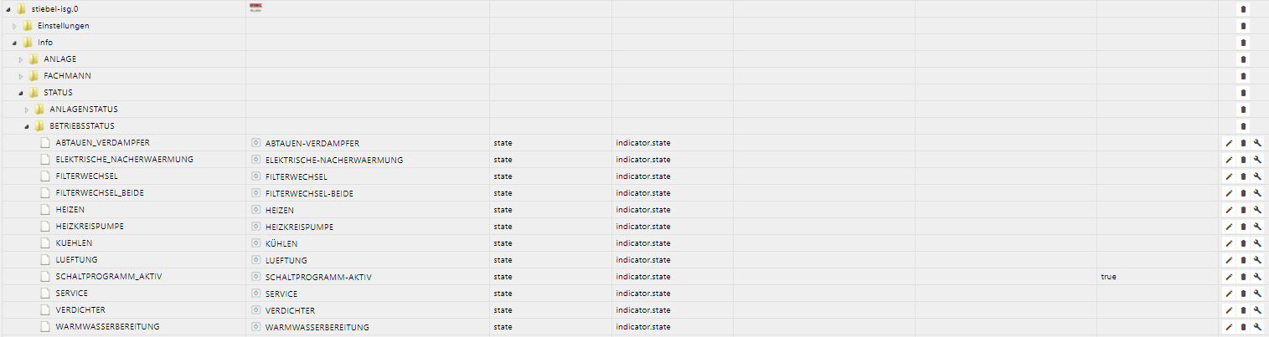Select the HEIZKREISPUMPE tree entry
1269x337 pixels.
tap(89, 227)
